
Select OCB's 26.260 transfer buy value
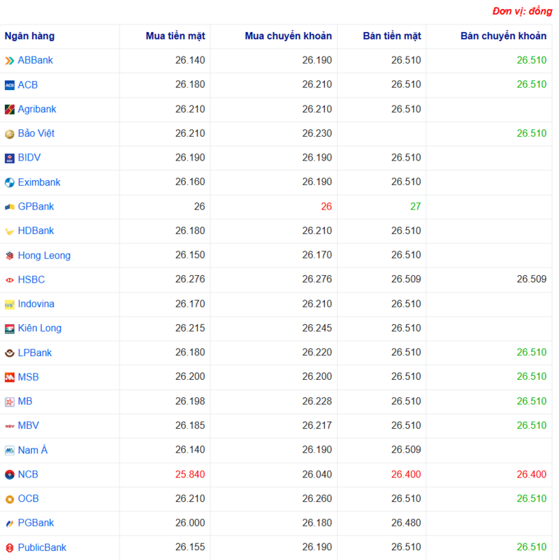[317, 499]
